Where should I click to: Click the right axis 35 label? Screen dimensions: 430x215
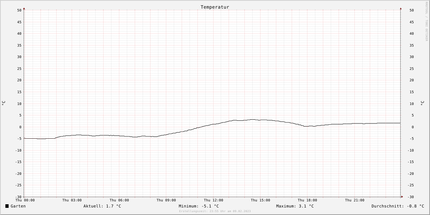pos(412,45)
